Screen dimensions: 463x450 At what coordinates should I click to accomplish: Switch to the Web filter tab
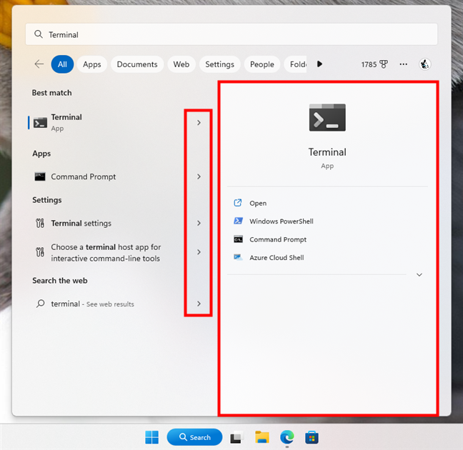click(181, 64)
